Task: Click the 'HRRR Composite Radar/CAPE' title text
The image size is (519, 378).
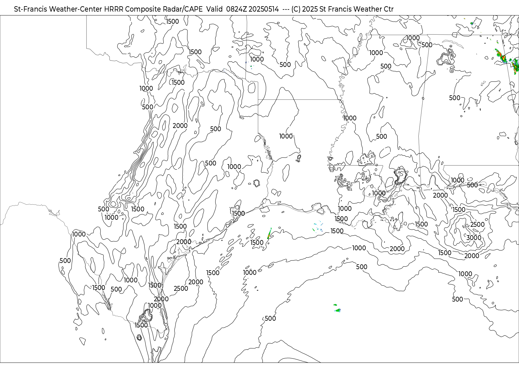Action: click(x=153, y=9)
